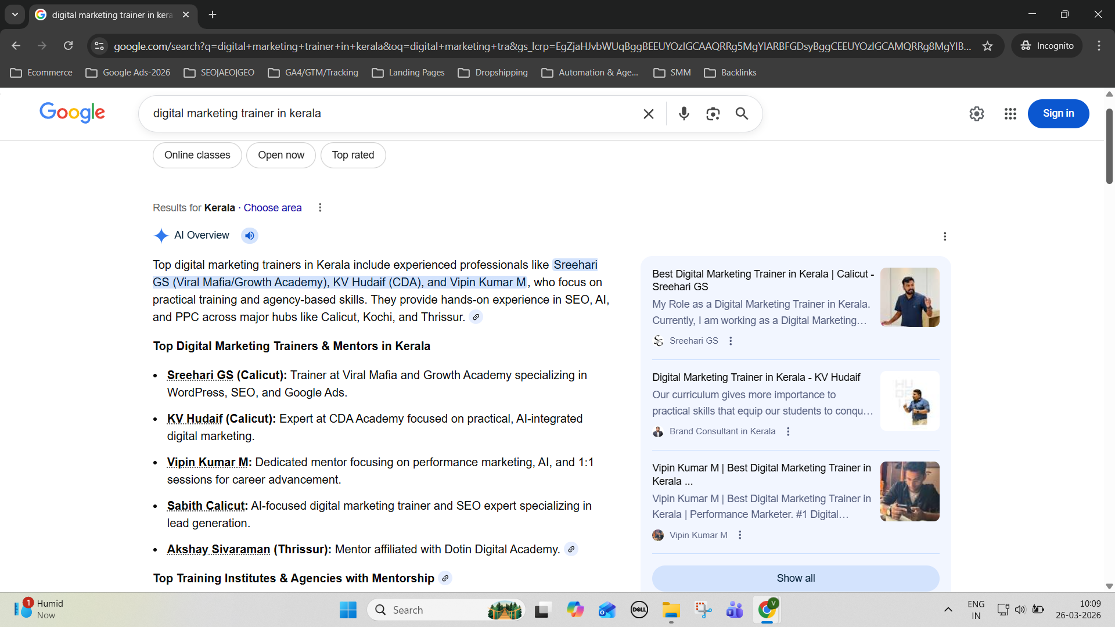
Task: Bookmark this page with the star icon
Action: click(987, 46)
